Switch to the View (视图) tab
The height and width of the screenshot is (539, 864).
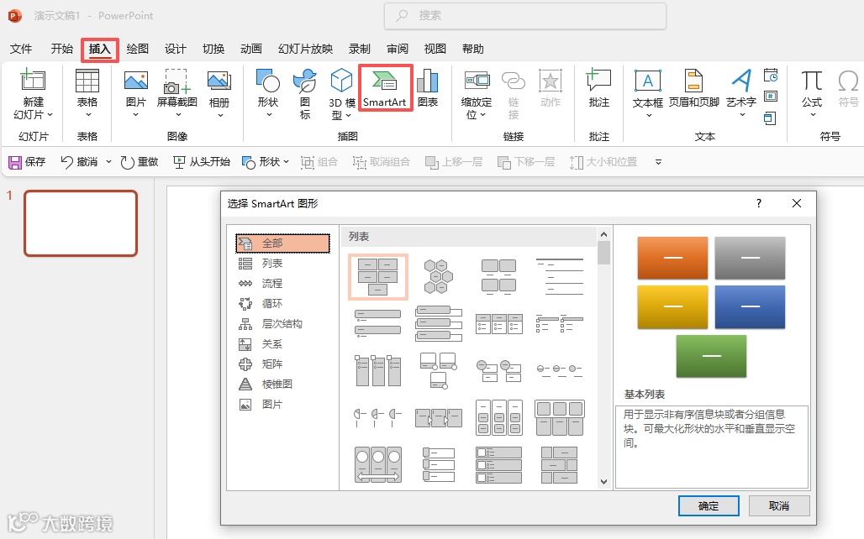(435, 49)
